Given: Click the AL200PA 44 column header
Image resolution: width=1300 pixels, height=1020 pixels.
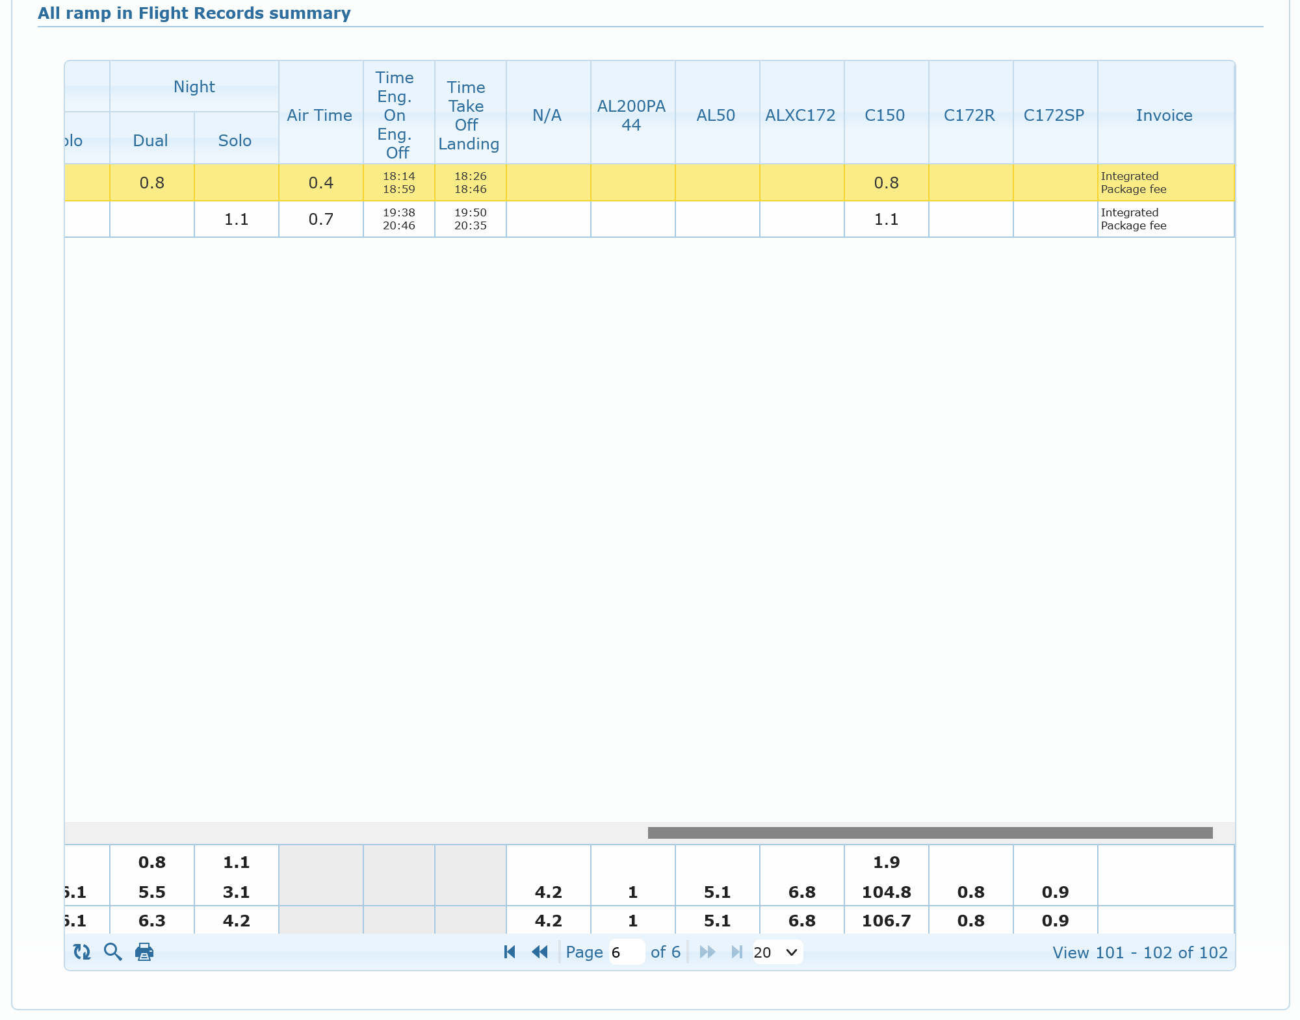Looking at the screenshot, I should [632, 115].
